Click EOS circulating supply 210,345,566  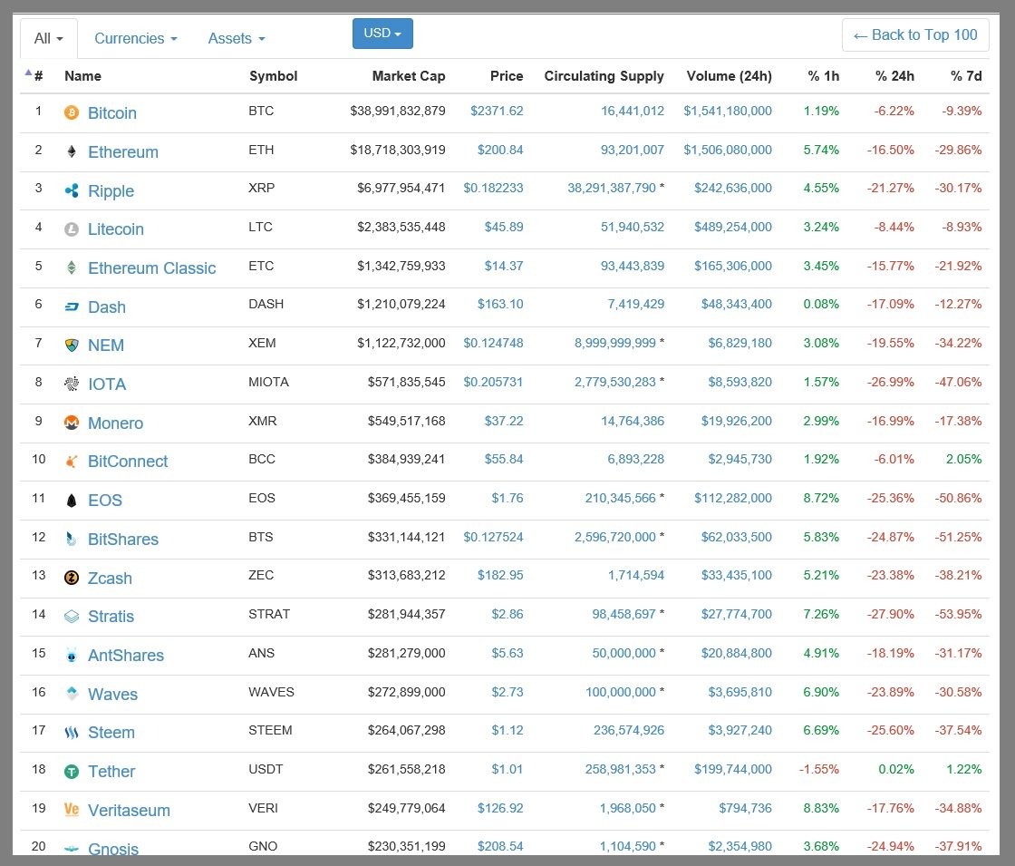[620, 498]
